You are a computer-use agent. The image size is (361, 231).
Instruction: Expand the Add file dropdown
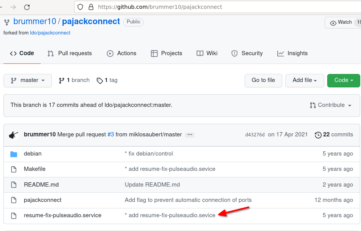click(305, 80)
